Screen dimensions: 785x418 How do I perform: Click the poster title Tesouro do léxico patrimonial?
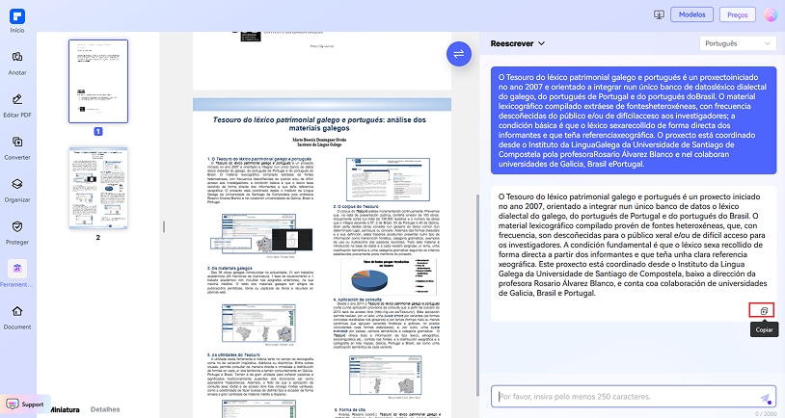319,123
